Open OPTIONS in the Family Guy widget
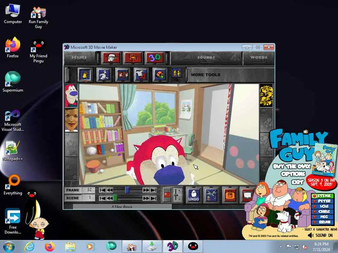The width and height of the screenshot is (338, 253). click(x=293, y=174)
